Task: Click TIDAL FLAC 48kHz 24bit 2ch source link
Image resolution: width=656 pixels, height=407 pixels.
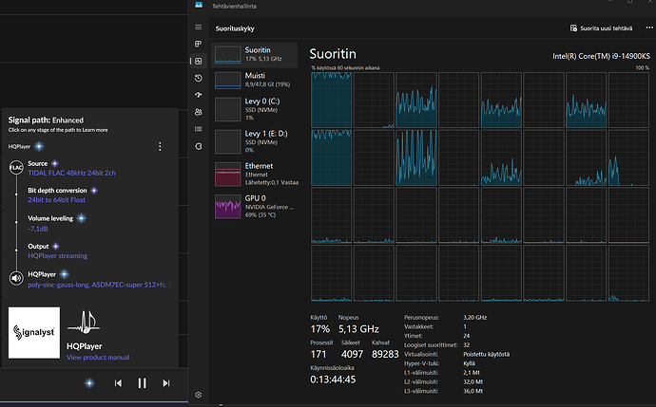Action: point(71,173)
